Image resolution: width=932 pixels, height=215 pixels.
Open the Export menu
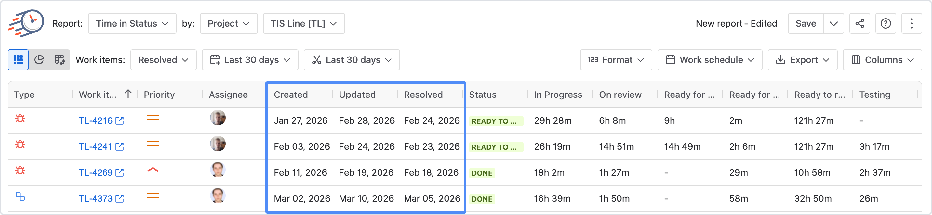pos(802,60)
